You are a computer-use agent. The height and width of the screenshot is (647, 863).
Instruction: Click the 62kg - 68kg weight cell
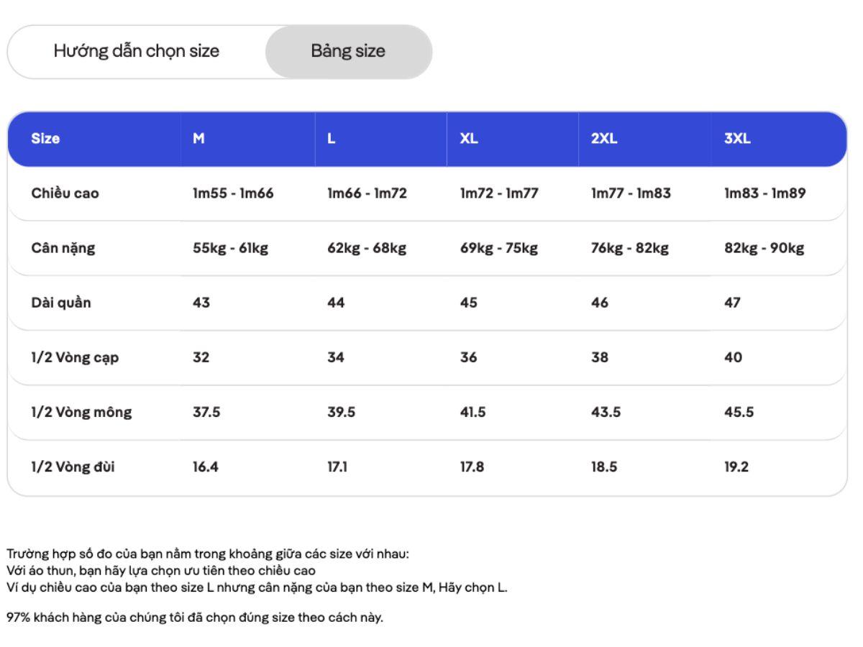[367, 248]
